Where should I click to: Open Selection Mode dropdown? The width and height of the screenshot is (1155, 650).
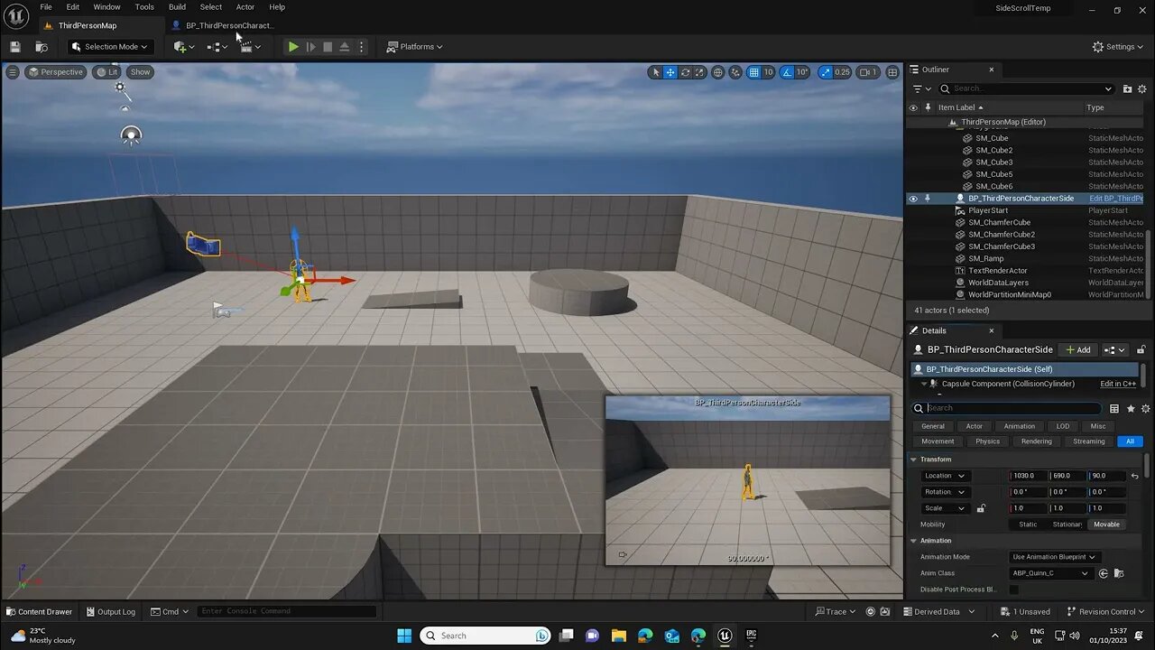110,46
